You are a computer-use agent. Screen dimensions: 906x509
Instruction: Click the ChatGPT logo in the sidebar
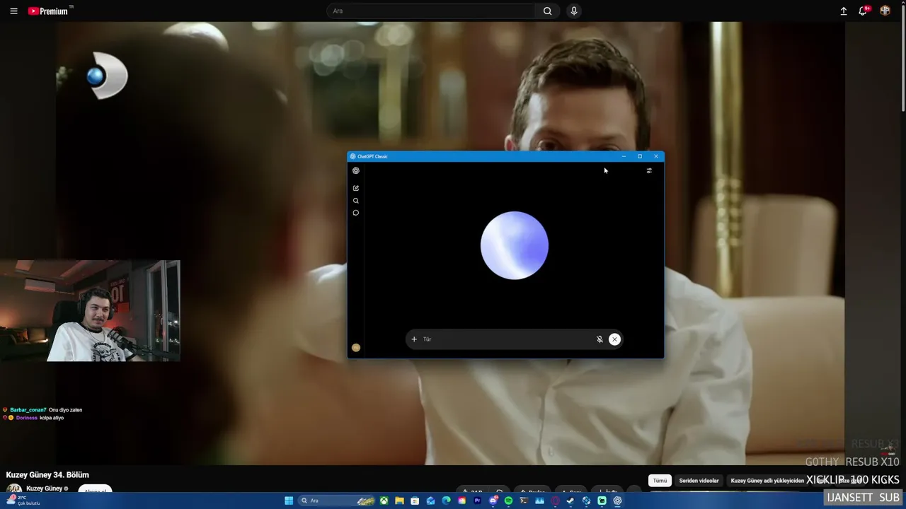356,170
